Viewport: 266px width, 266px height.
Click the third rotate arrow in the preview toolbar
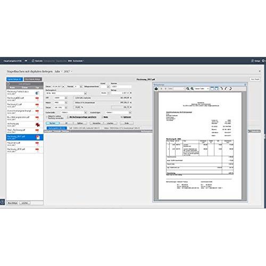click(x=230, y=88)
